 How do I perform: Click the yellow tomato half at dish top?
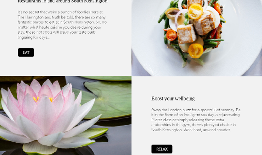195,11
